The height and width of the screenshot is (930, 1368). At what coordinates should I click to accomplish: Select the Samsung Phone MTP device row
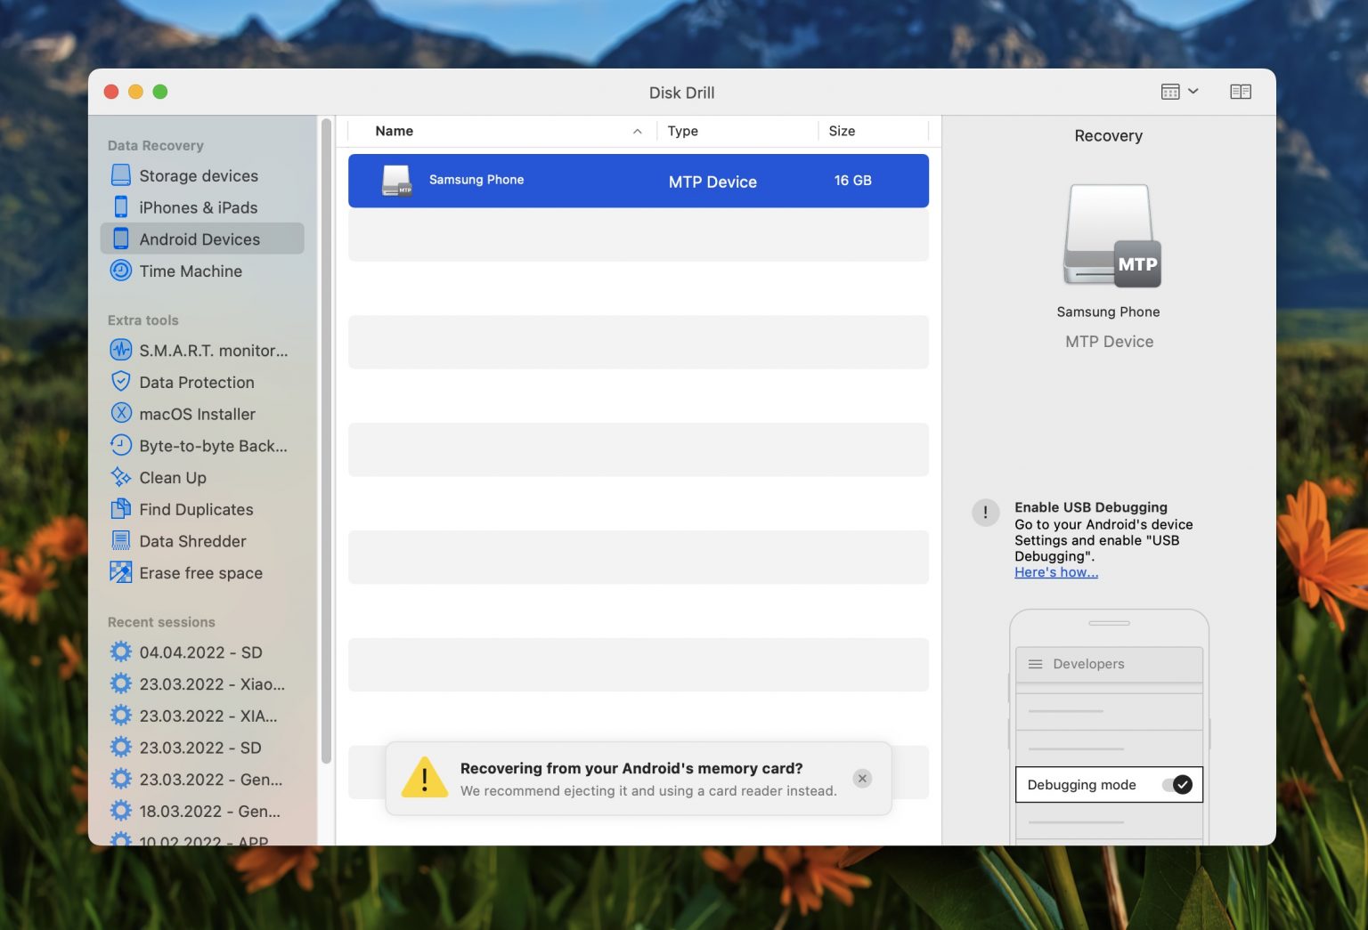tap(638, 181)
